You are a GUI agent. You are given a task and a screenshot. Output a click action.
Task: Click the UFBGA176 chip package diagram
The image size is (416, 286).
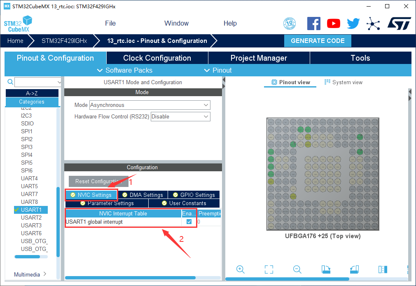point(323,174)
